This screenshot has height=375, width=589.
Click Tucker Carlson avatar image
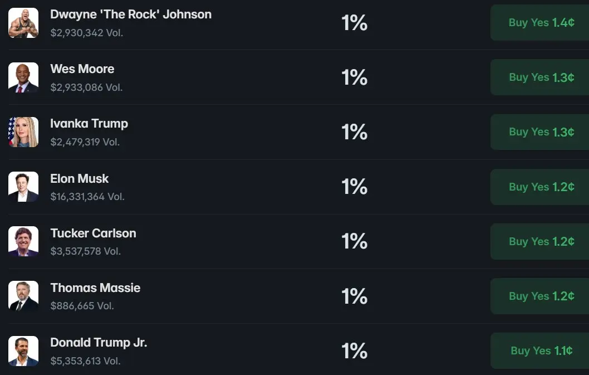coord(23,241)
